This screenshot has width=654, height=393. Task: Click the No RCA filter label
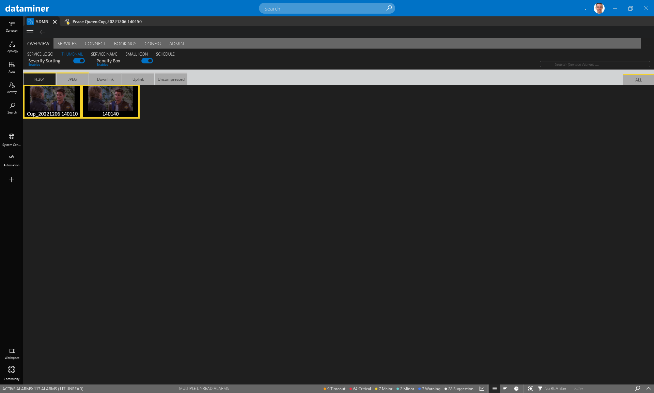[555, 389]
